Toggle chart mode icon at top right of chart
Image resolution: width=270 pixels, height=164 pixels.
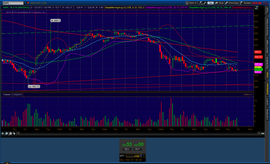256,8
